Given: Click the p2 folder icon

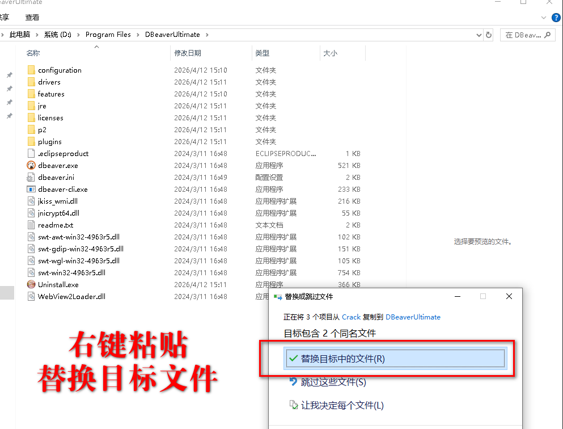Looking at the screenshot, I should click(31, 129).
